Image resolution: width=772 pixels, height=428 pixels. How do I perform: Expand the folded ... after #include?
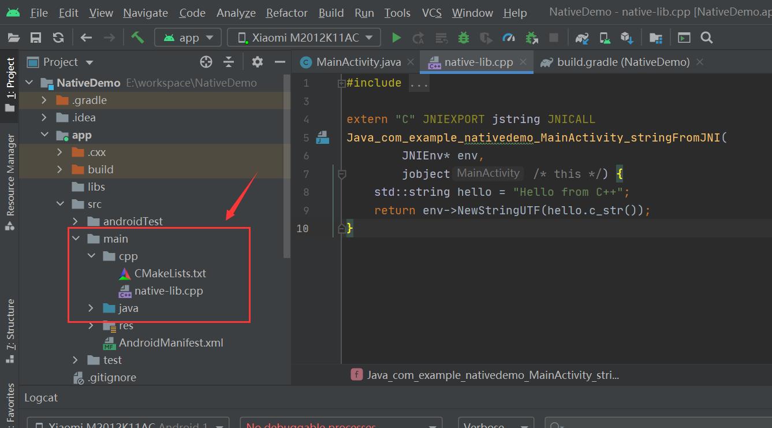point(419,83)
